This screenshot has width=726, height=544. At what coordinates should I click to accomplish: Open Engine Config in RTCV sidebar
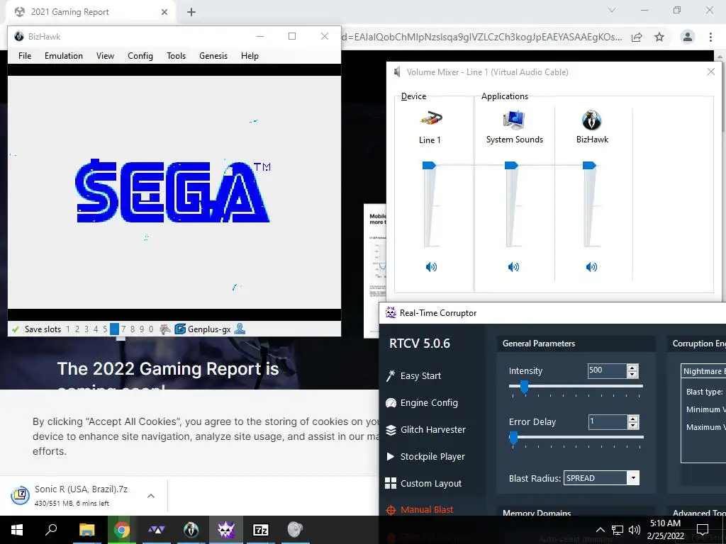click(x=421, y=402)
